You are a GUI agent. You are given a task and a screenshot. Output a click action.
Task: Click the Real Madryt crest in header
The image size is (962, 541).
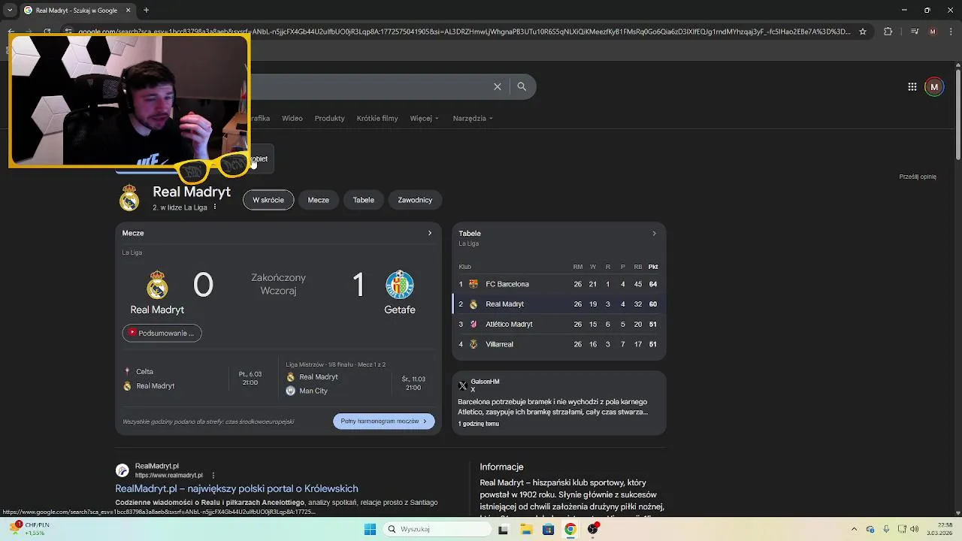pyautogui.click(x=129, y=198)
